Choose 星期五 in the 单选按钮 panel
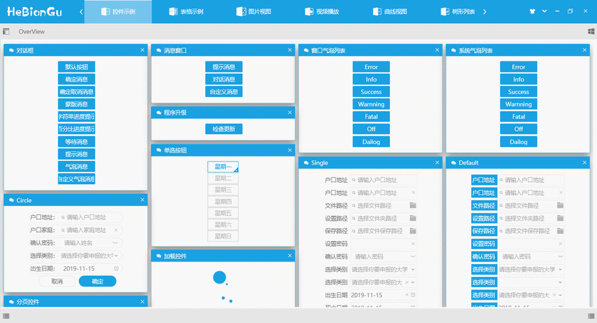Image resolution: width=597 pixels, height=323 pixels. coord(223,213)
